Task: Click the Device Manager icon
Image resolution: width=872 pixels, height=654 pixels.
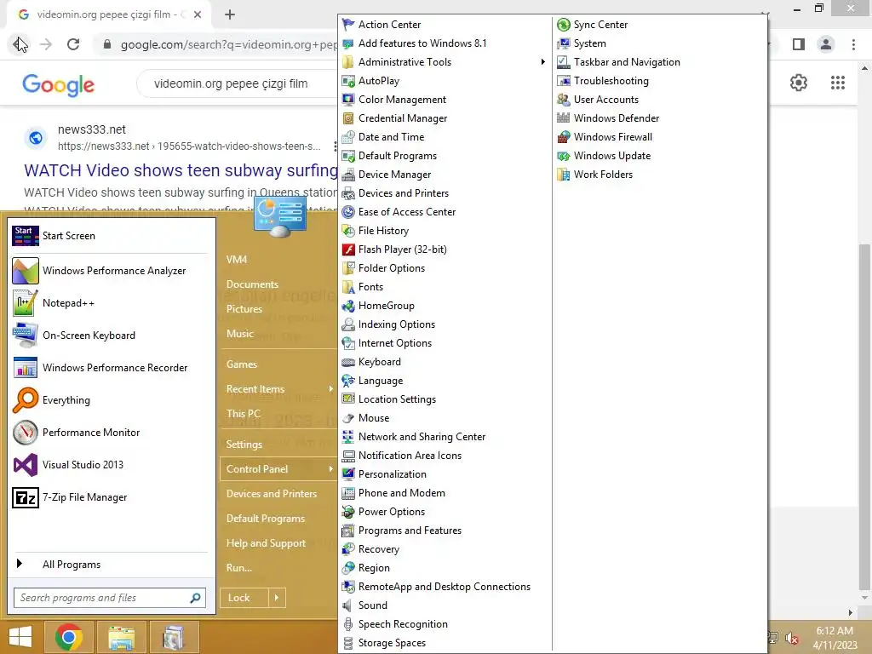Action: (x=348, y=175)
